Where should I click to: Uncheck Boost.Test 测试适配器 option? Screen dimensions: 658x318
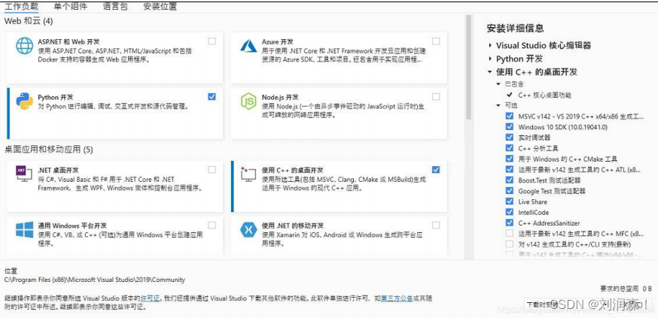coord(510,180)
